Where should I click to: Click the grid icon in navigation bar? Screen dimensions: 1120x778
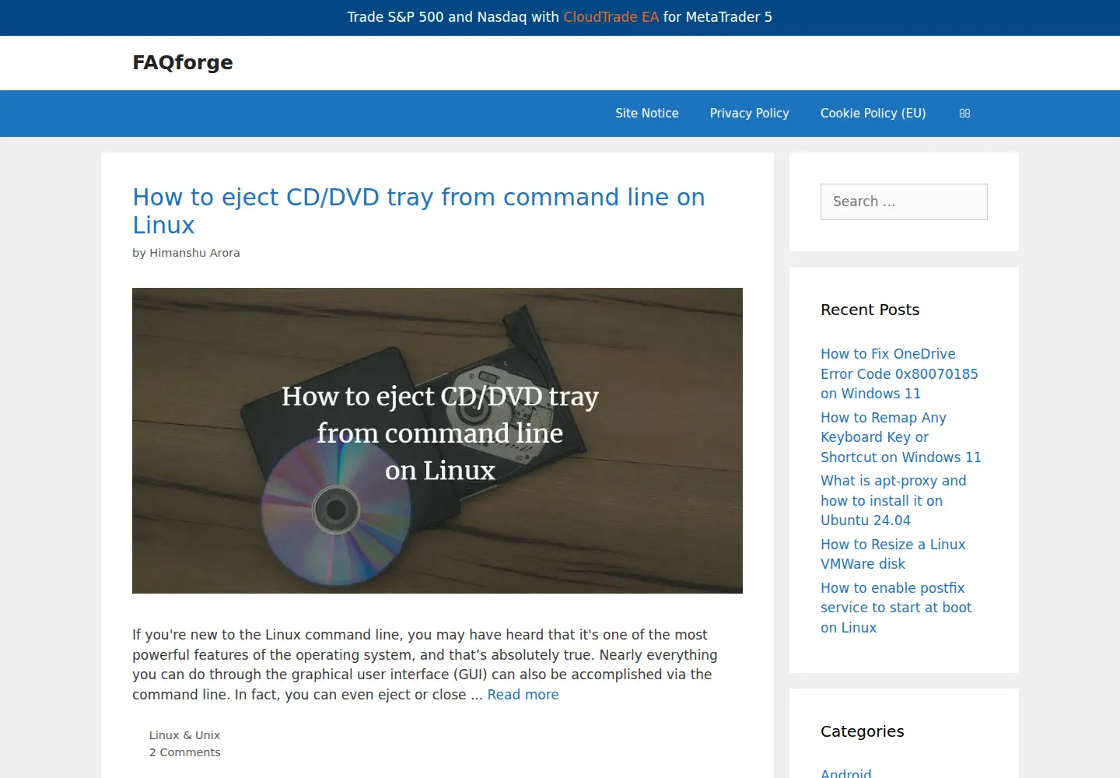(964, 114)
